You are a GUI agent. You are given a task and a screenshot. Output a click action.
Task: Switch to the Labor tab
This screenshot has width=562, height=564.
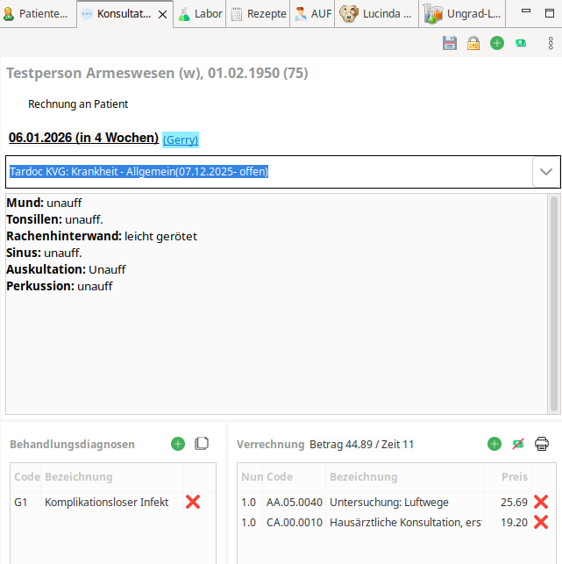tap(200, 14)
